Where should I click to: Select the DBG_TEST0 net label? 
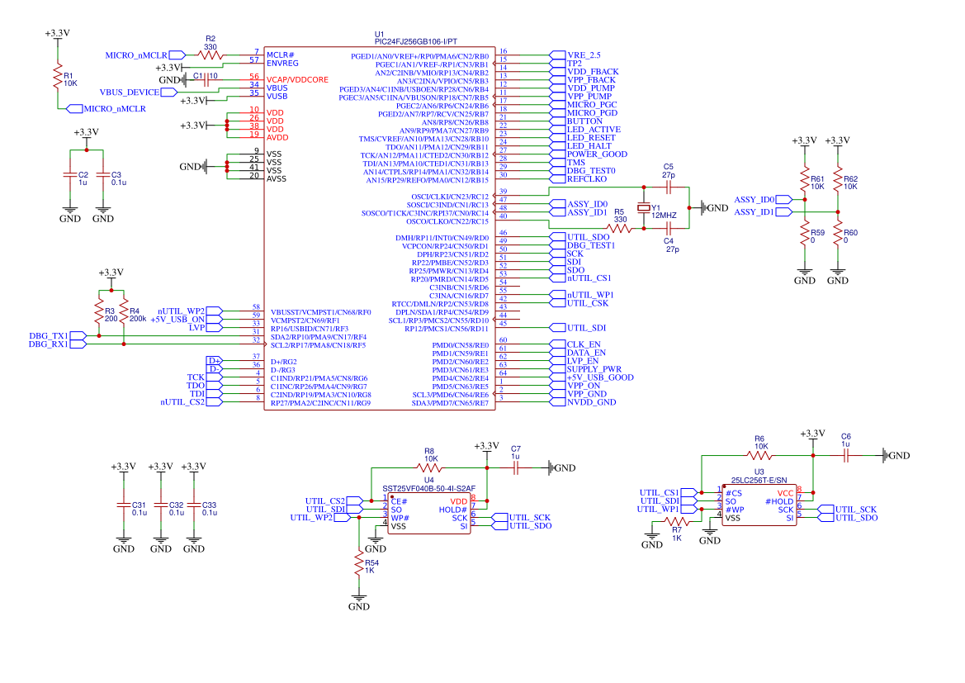[583, 171]
